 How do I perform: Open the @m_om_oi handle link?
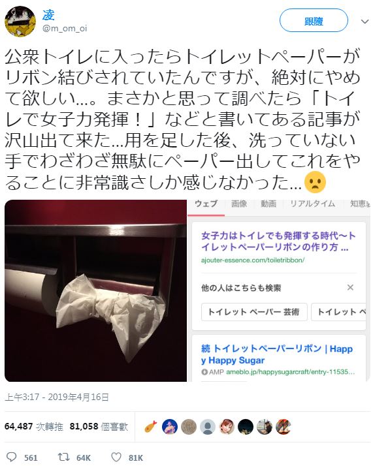[x=65, y=28]
